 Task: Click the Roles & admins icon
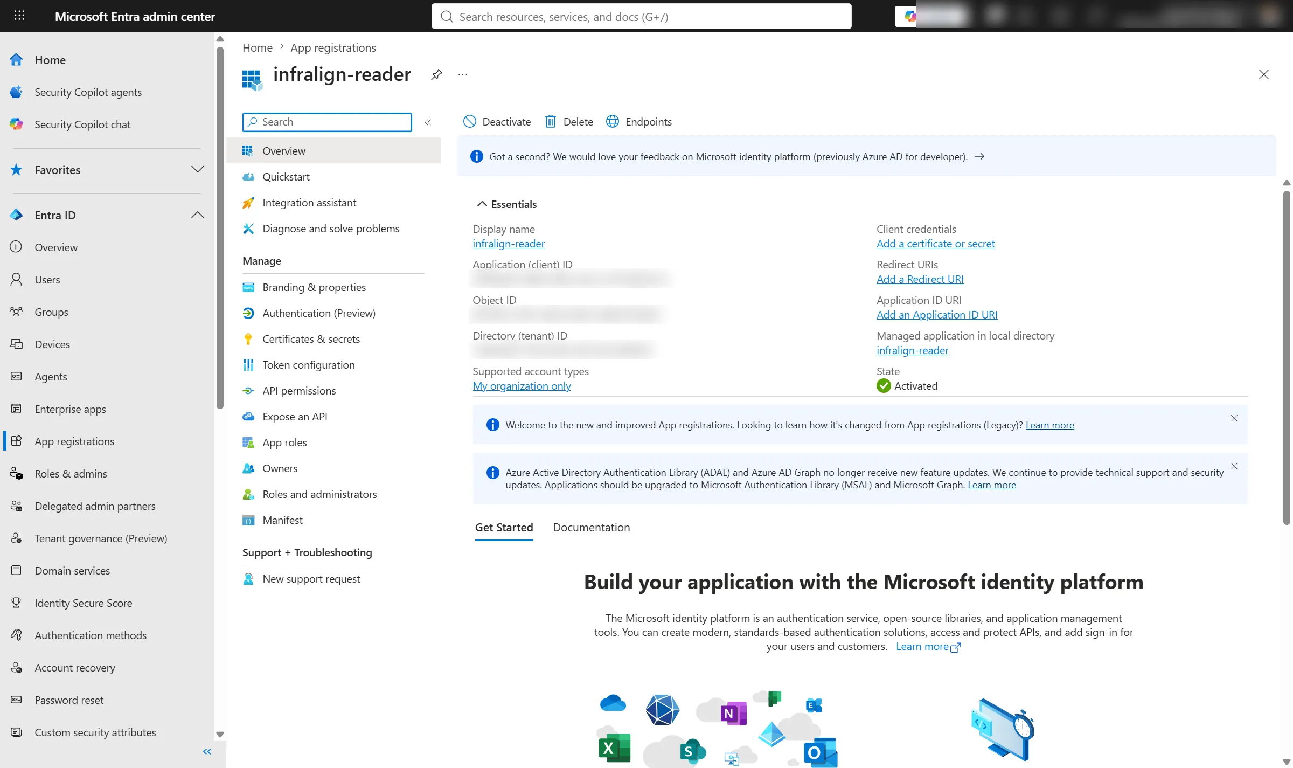[16, 474]
